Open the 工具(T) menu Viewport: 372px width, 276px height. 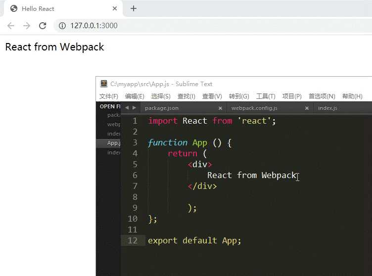[266, 96]
